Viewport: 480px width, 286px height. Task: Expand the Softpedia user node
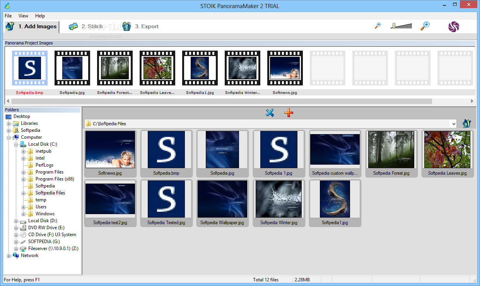click(9, 131)
